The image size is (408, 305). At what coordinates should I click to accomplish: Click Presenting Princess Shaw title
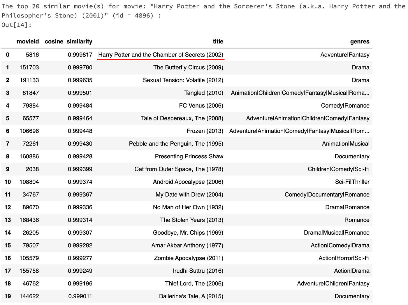189,156
